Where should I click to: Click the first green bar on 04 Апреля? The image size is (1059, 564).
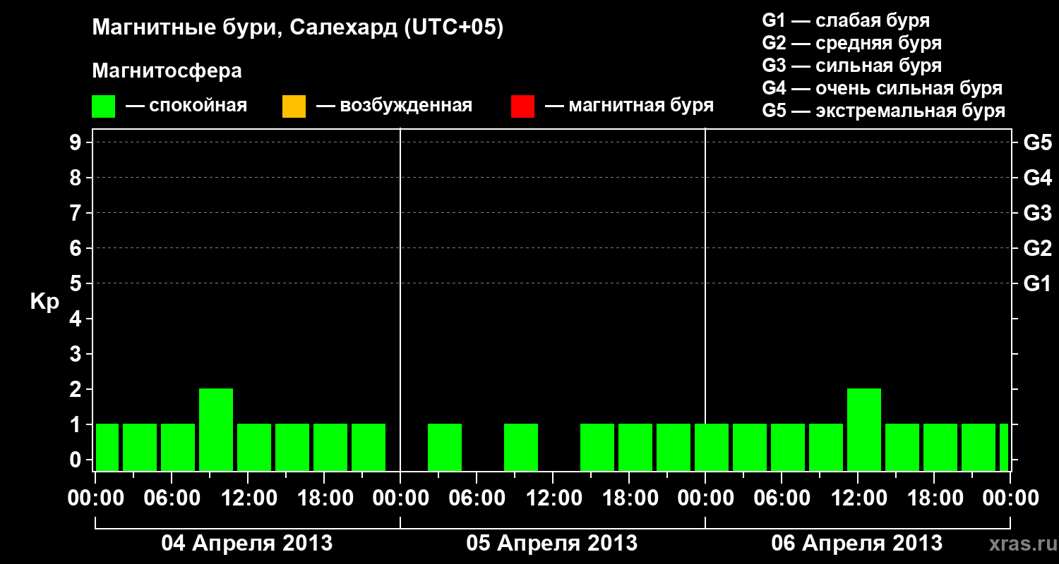tap(107, 447)
